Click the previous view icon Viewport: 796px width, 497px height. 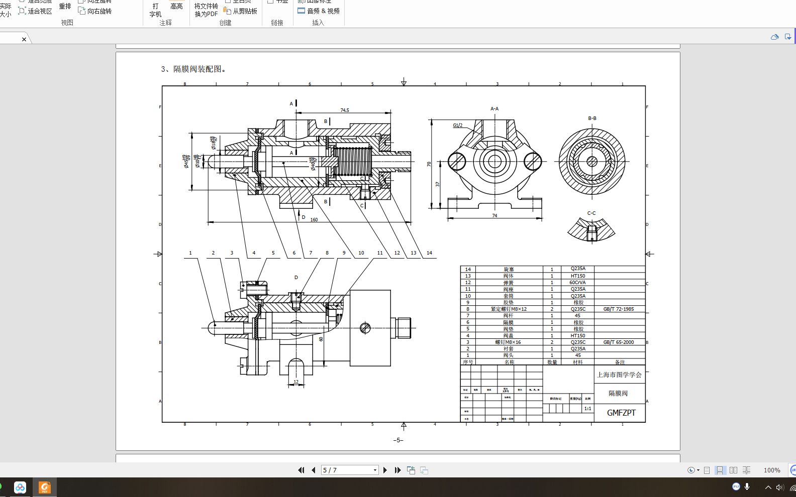(411, 470)
